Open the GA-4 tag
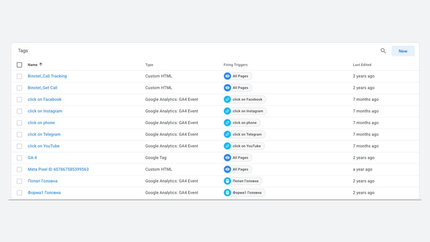Screen dimensions: 430x242 tap(32, 158)
